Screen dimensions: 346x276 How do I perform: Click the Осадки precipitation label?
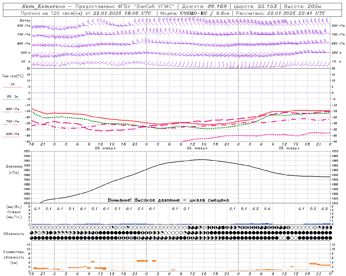[x=14, y=212]
